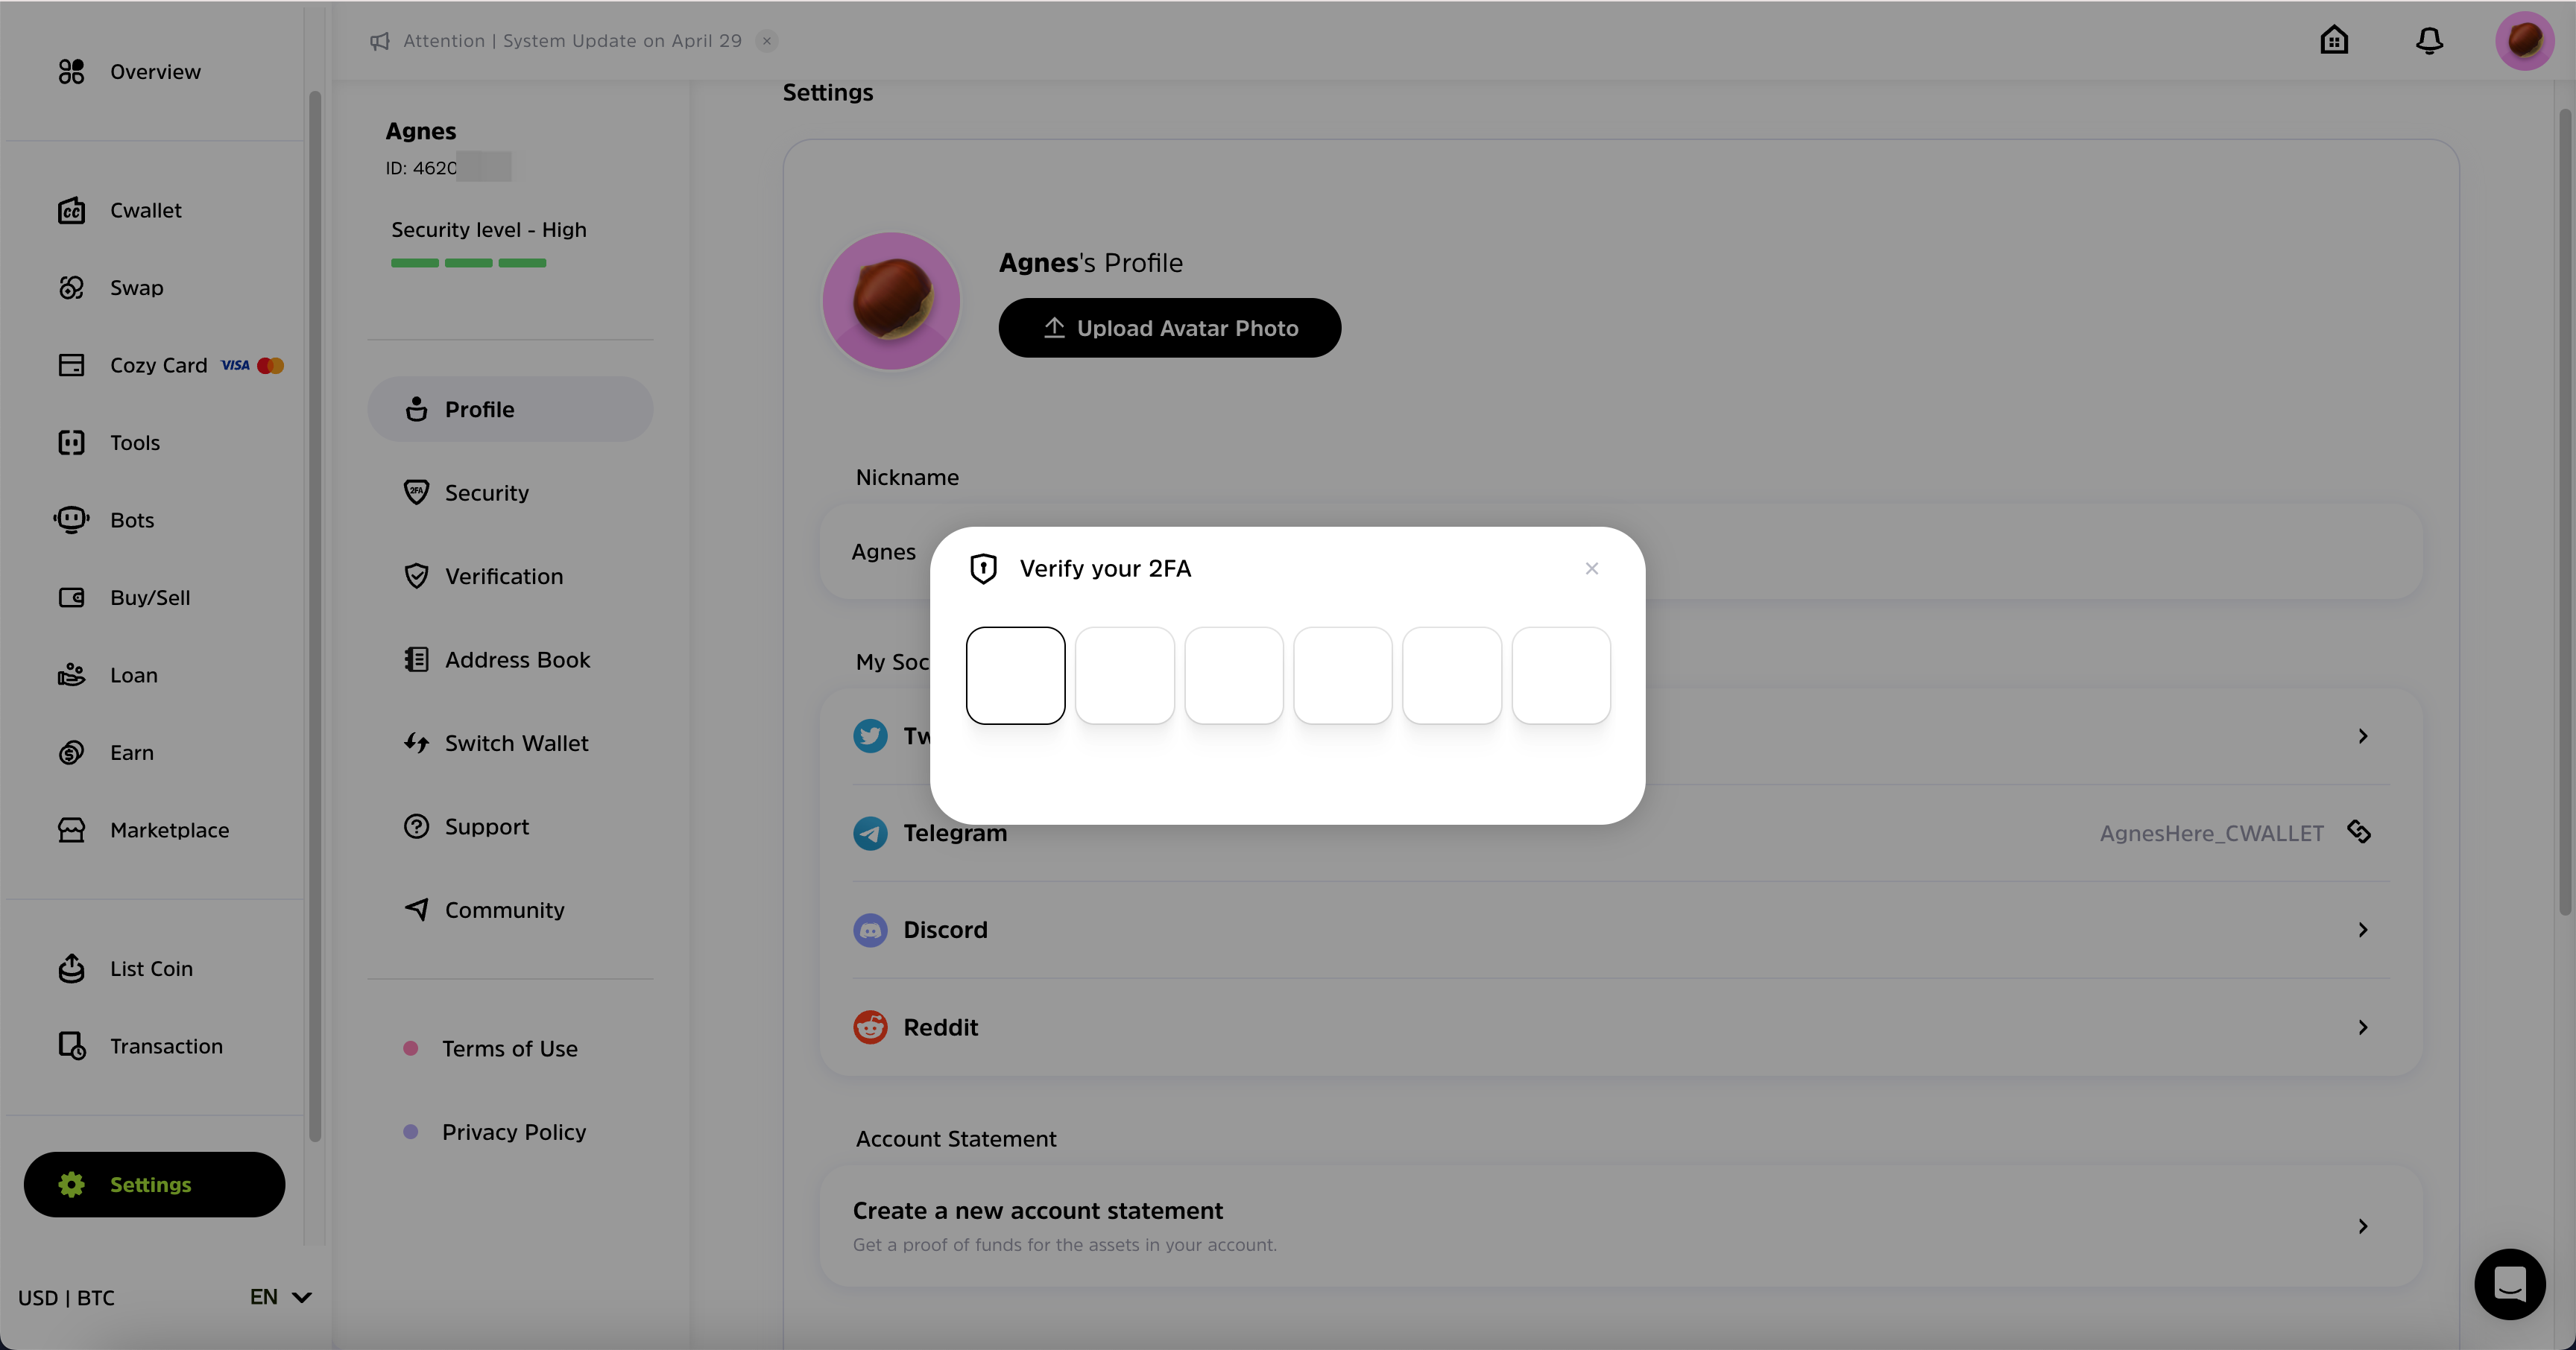
Task: Expand the Discord row chevron
Action: pyautogui.click(x=2362, y=929)
